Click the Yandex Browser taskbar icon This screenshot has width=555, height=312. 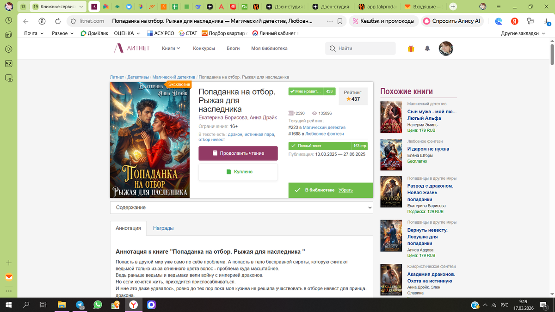[x=133, y=305]
